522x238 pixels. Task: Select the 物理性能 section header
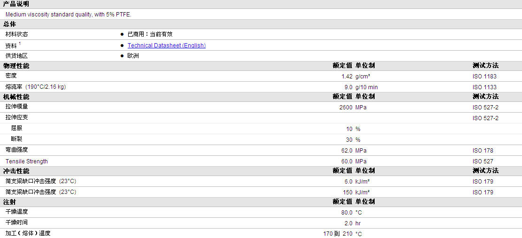(x=16, y=66)
